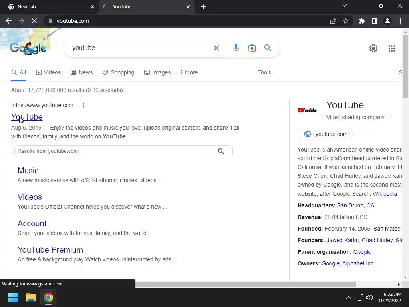Viewport: 409px width, 307px height.
Task: Bookmark this tab with the star icon
Action: pos(346,21)
